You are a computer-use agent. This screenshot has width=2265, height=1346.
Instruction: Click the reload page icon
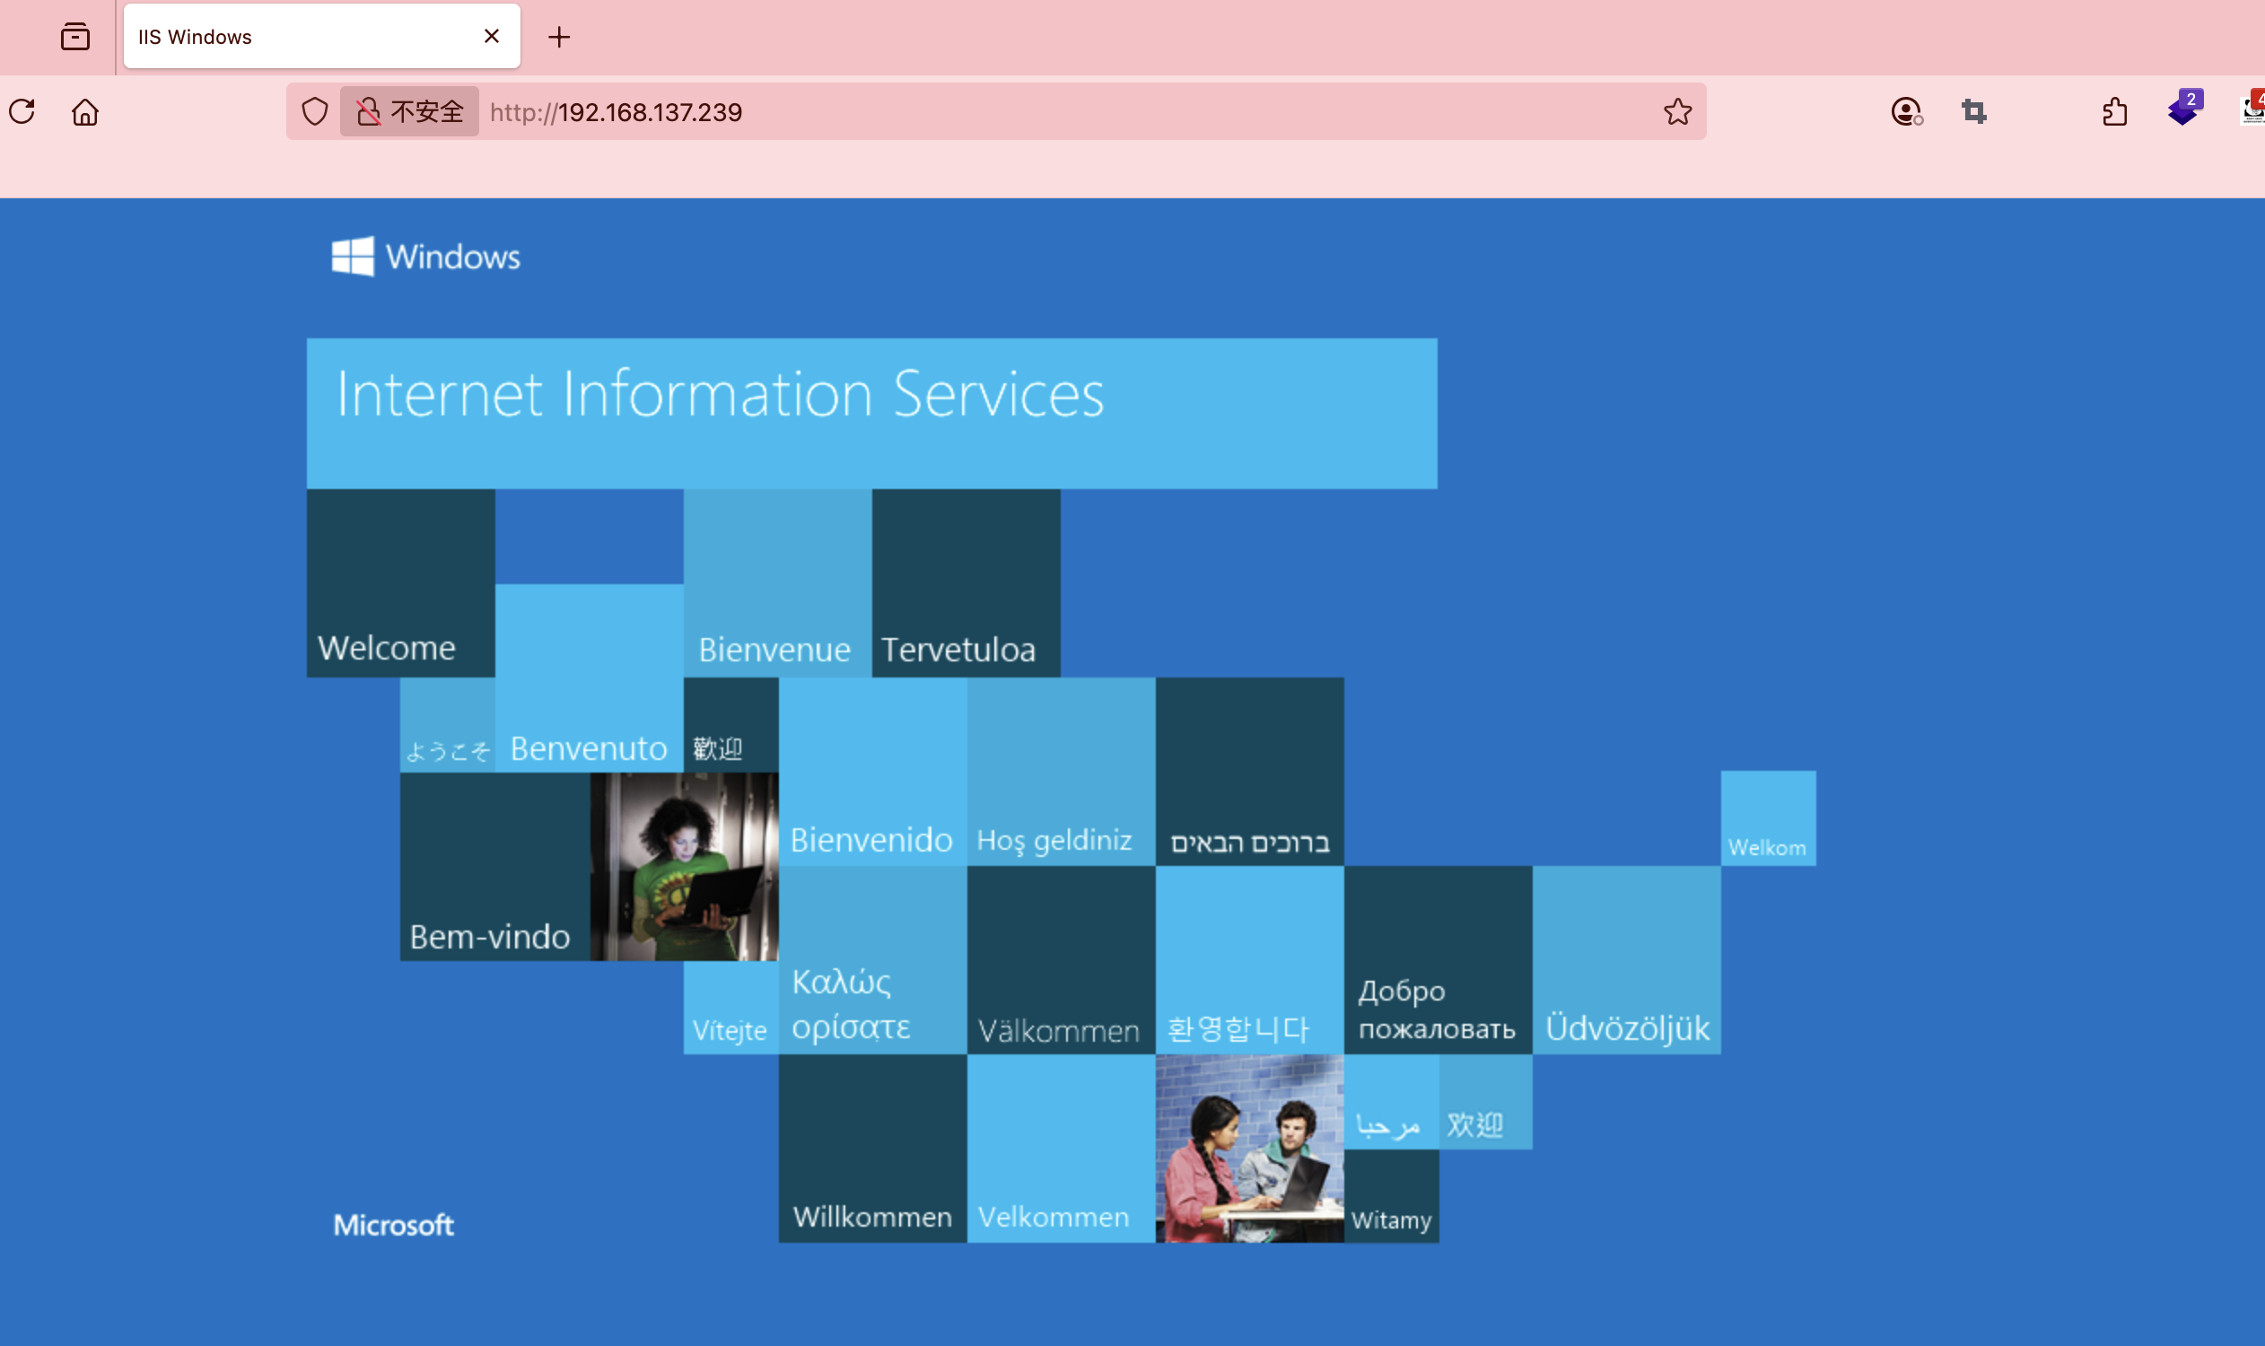click(x=22, y=111)
